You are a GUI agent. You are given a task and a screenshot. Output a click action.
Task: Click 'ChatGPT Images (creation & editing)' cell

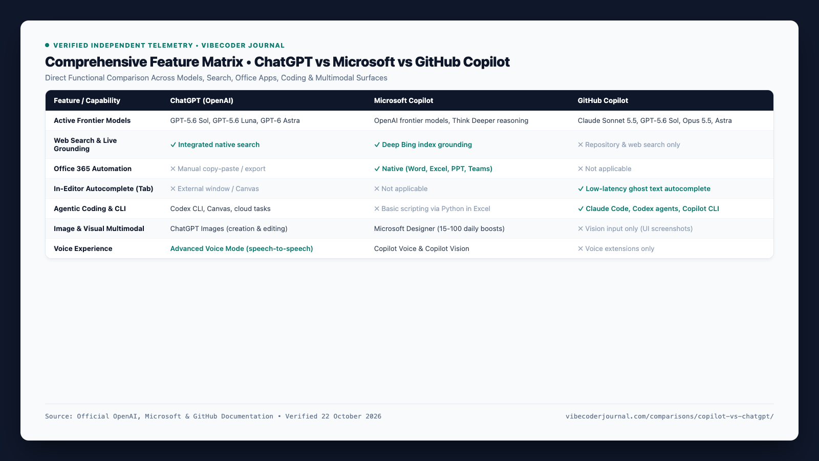click(x=229, y=228)
